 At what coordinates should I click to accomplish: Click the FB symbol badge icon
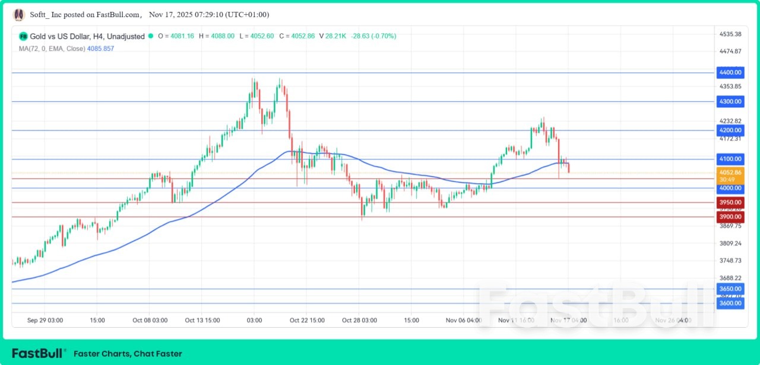click(23, 36)
